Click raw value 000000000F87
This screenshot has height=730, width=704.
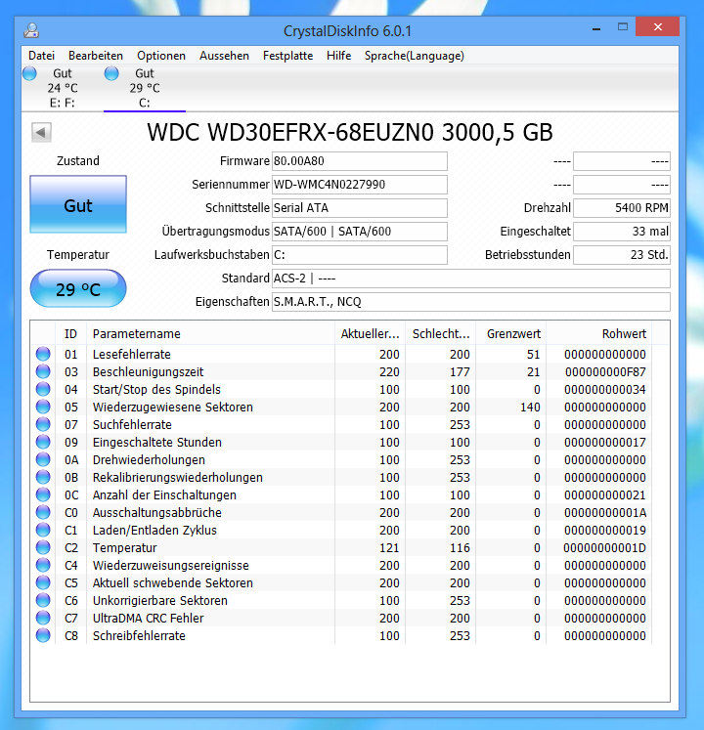pos(605,372)
